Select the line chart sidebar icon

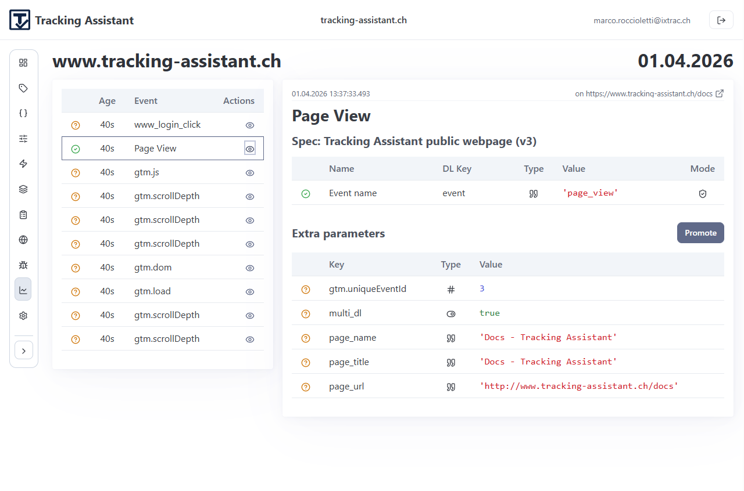23,290
